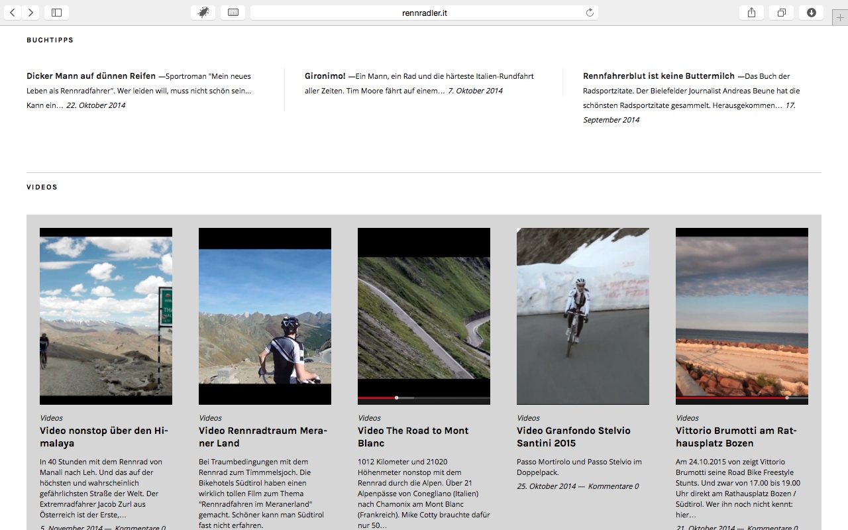
Task: Open a new tab with plus button
Action: 840,18
